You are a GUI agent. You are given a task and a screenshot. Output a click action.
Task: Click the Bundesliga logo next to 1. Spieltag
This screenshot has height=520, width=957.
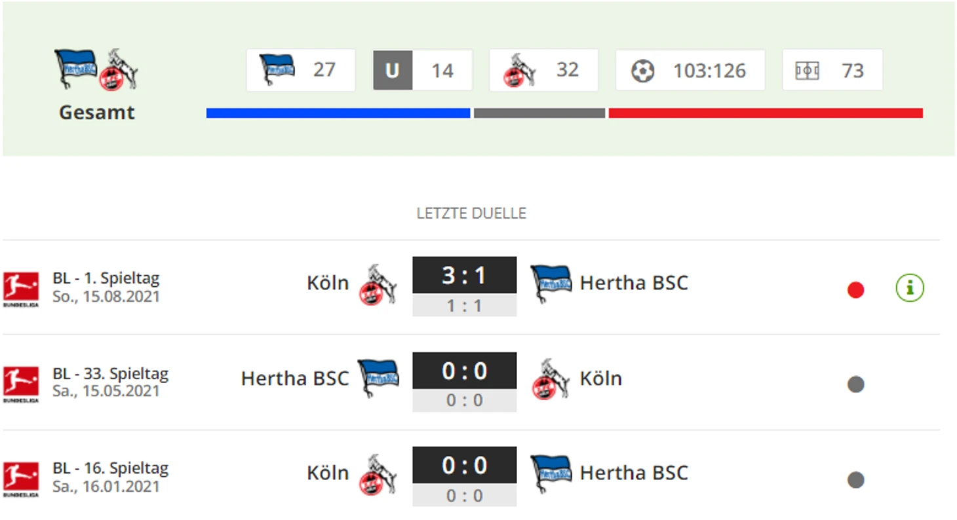[x=21, y=289]
